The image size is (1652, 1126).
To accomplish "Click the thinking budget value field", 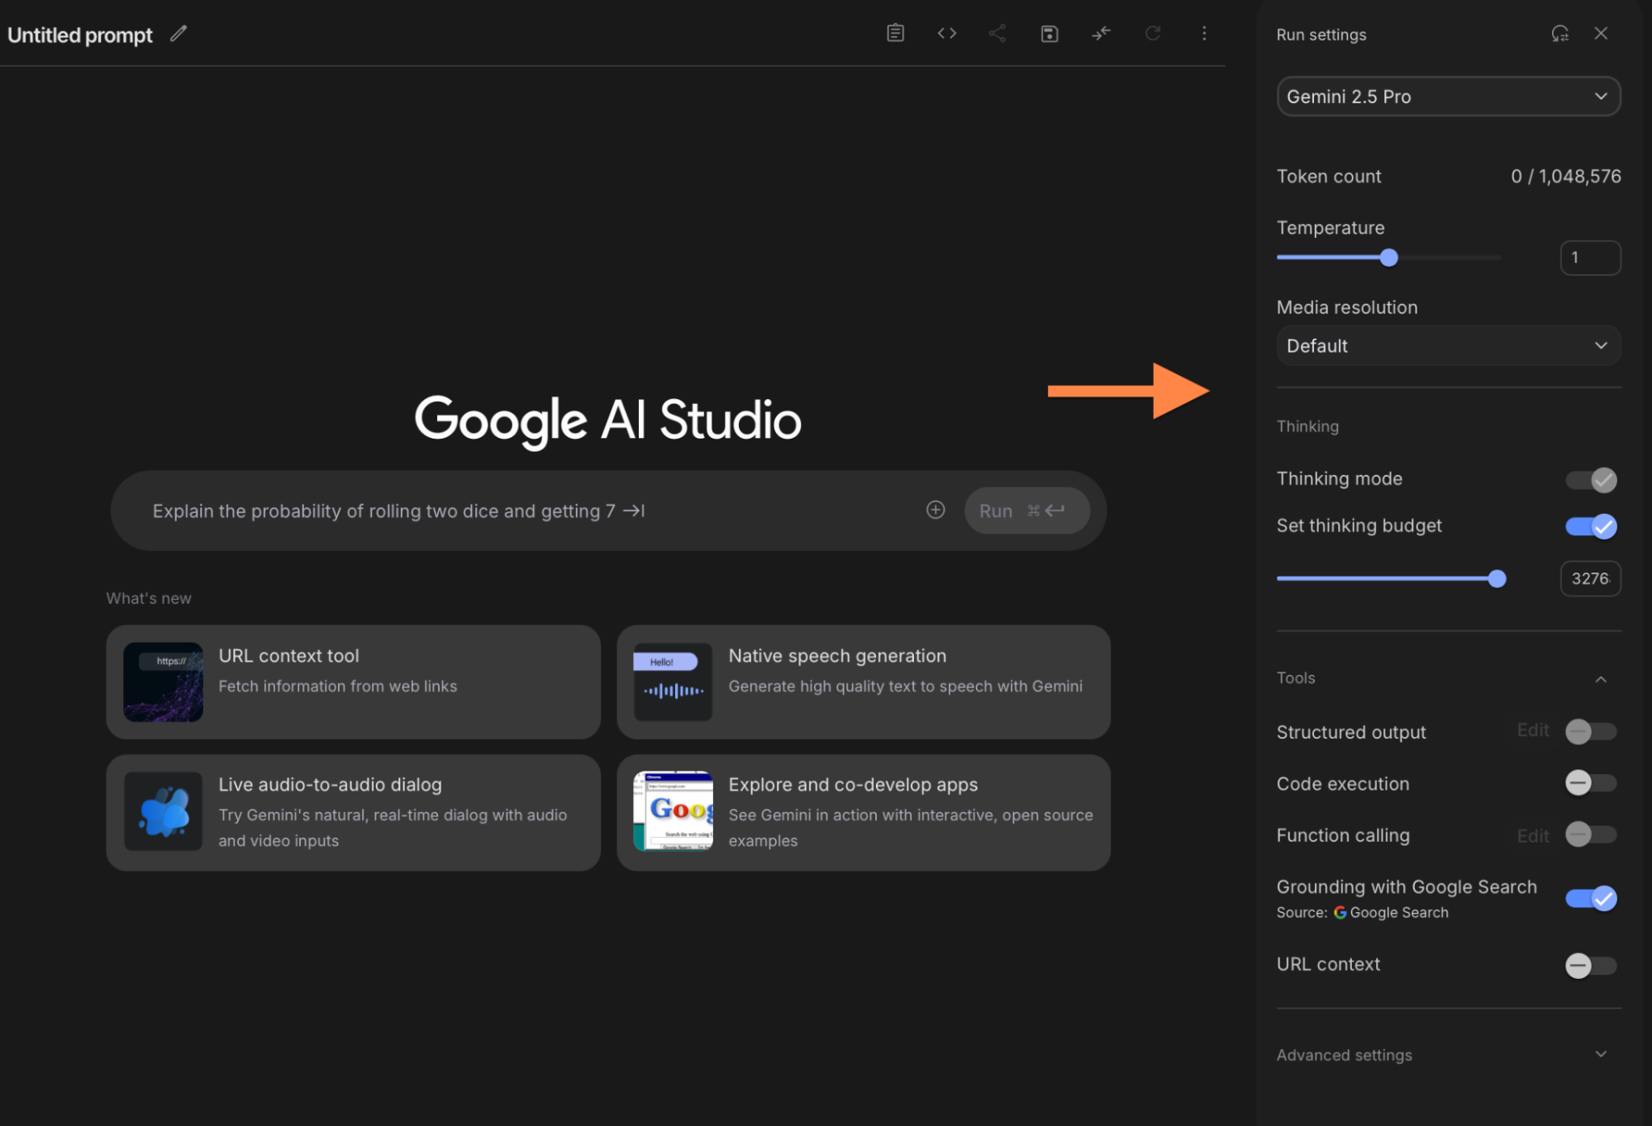I will pos(1590,578).
